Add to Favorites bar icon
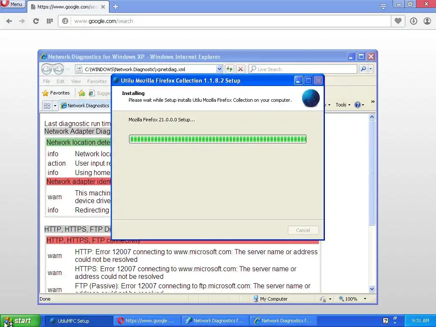Image resolution: width=436 pixels, height=327 pixels. click(81, 93)
